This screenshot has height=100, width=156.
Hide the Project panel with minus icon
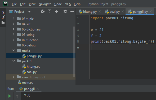(72, 12)
